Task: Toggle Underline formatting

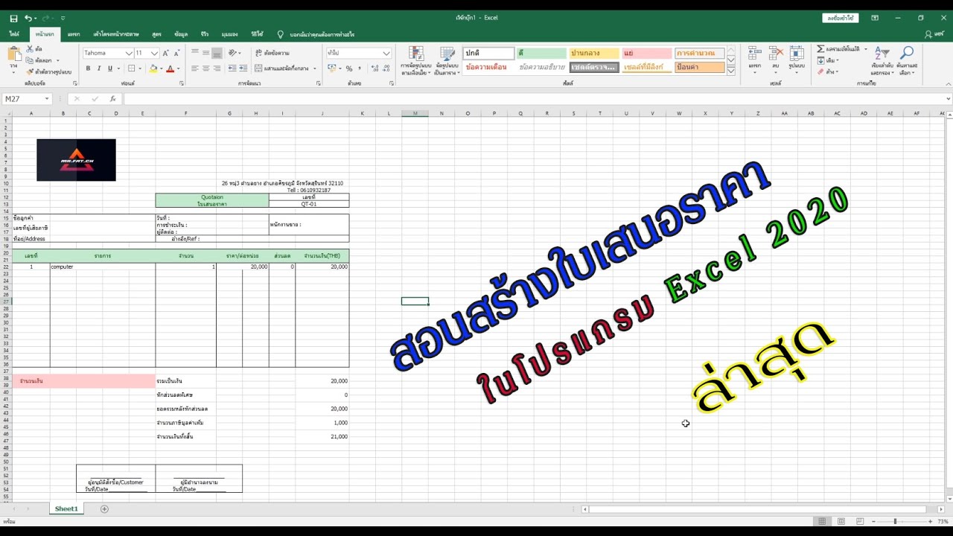Action: click(110, 68)
